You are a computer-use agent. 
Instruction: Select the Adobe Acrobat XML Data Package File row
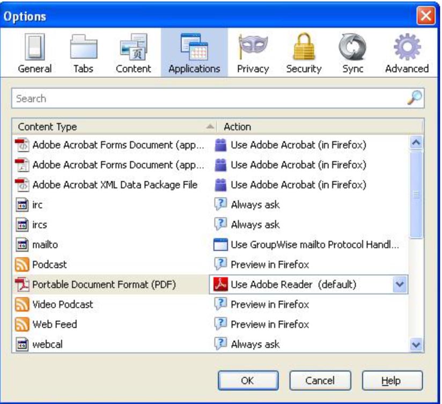coord(210,185)
